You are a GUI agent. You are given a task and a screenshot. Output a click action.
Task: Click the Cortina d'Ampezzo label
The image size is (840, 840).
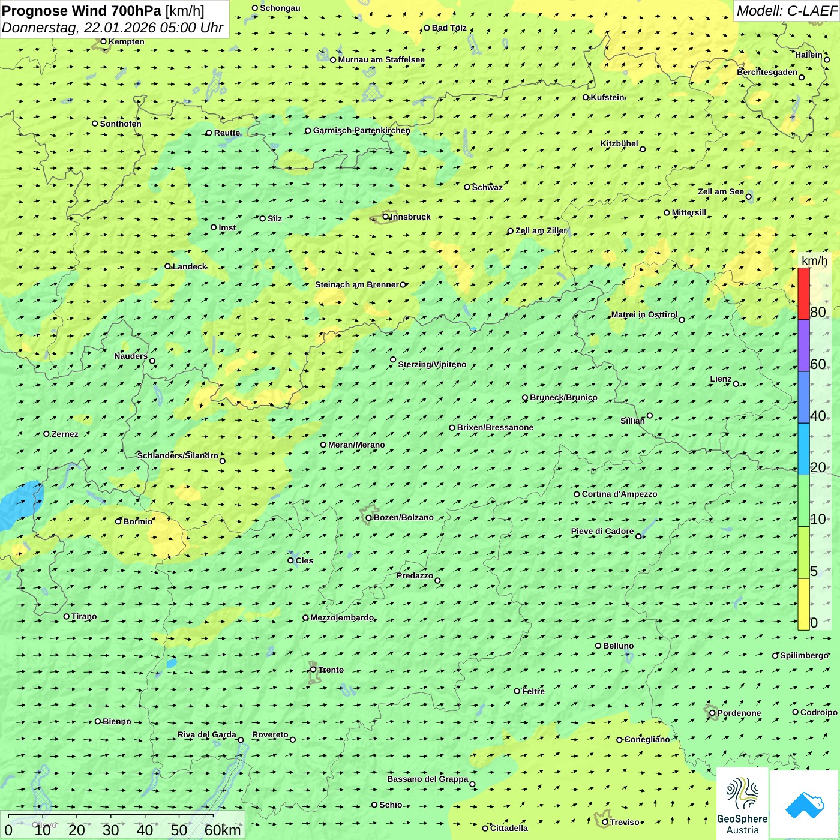[619, 494]
